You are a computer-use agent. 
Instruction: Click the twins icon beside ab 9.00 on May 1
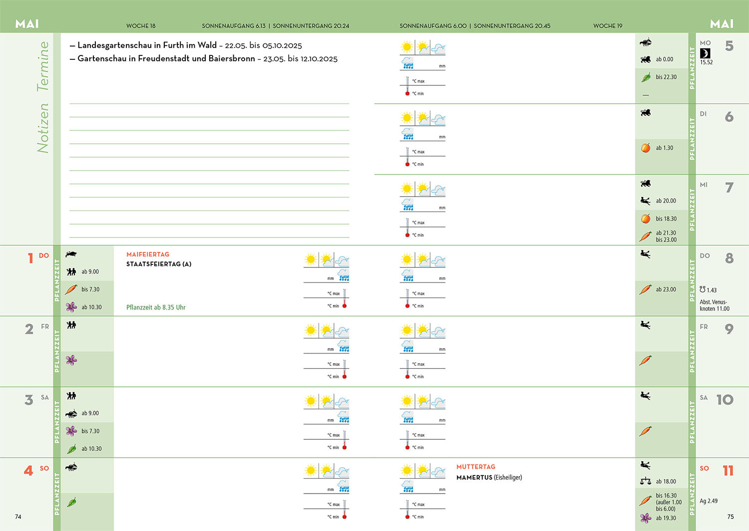pos(71,271)
